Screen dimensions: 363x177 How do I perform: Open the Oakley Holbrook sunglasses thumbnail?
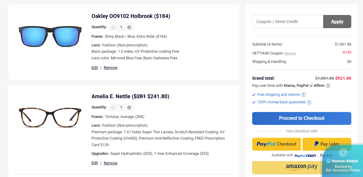50,36
